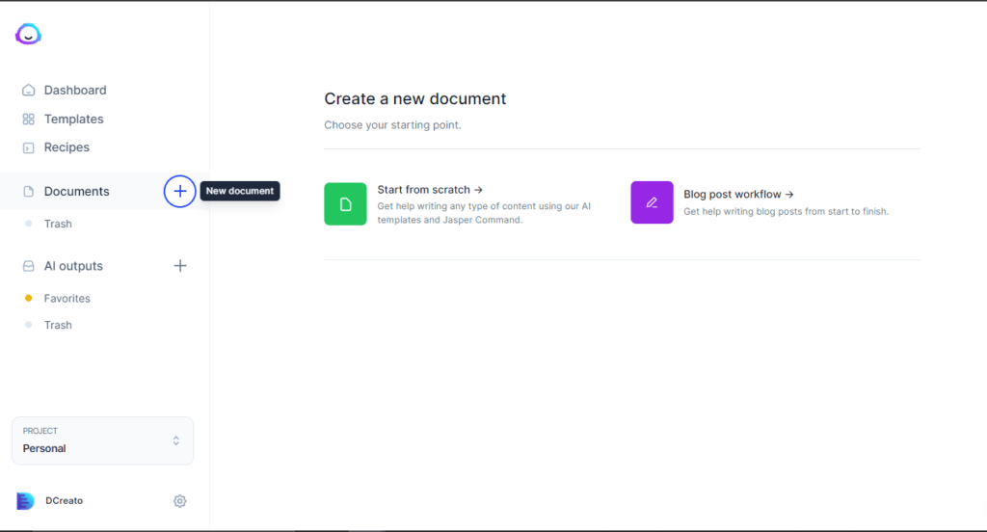Screen dimensions: 987x532
Task: Click the Jasper logo icon
Action: 28,35
